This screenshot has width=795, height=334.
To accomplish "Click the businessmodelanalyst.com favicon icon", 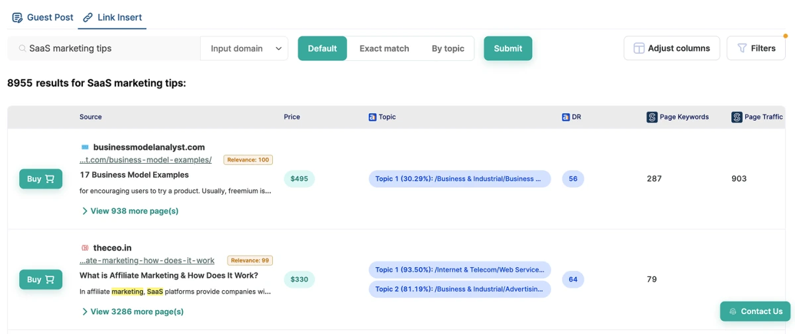I will point(85,147).
